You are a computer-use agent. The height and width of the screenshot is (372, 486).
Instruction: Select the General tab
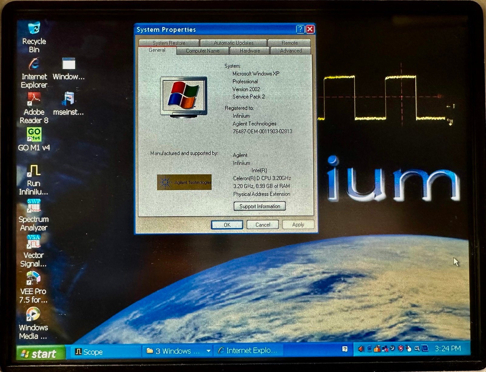[157, 50]
